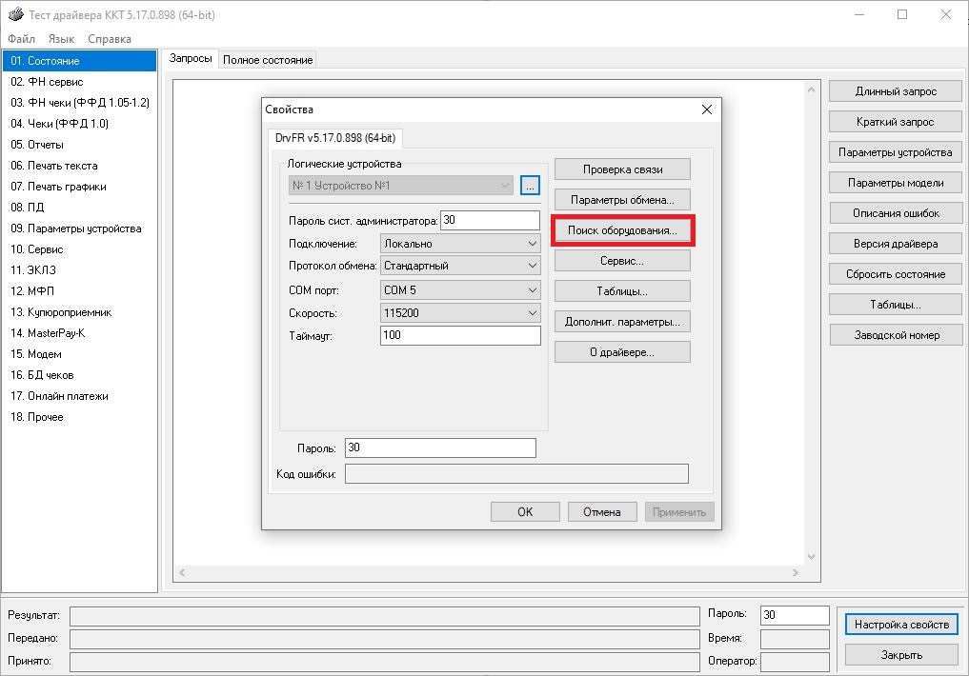The width and height of the screenshot is (969, 676).
Task: Click the ellipsis button next to logical device
Action: tap(531, 186)
